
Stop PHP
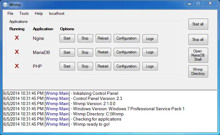85,66
